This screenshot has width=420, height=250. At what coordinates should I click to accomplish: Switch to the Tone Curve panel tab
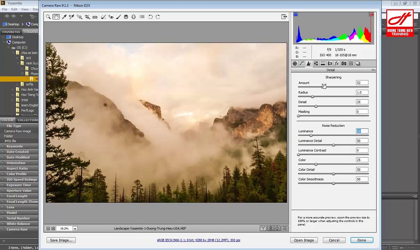302,64
